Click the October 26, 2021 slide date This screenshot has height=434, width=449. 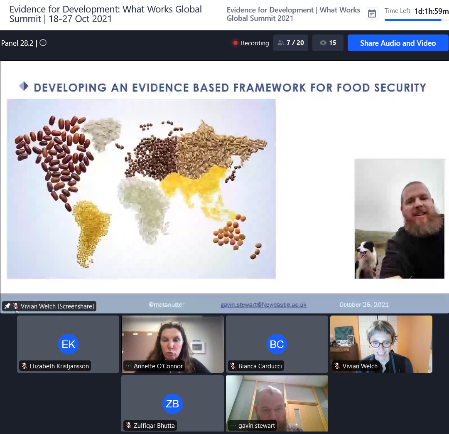pos(364,305)
